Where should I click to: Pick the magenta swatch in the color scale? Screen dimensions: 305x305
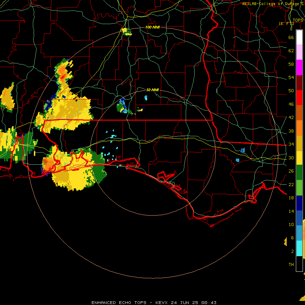pos(299,67)
